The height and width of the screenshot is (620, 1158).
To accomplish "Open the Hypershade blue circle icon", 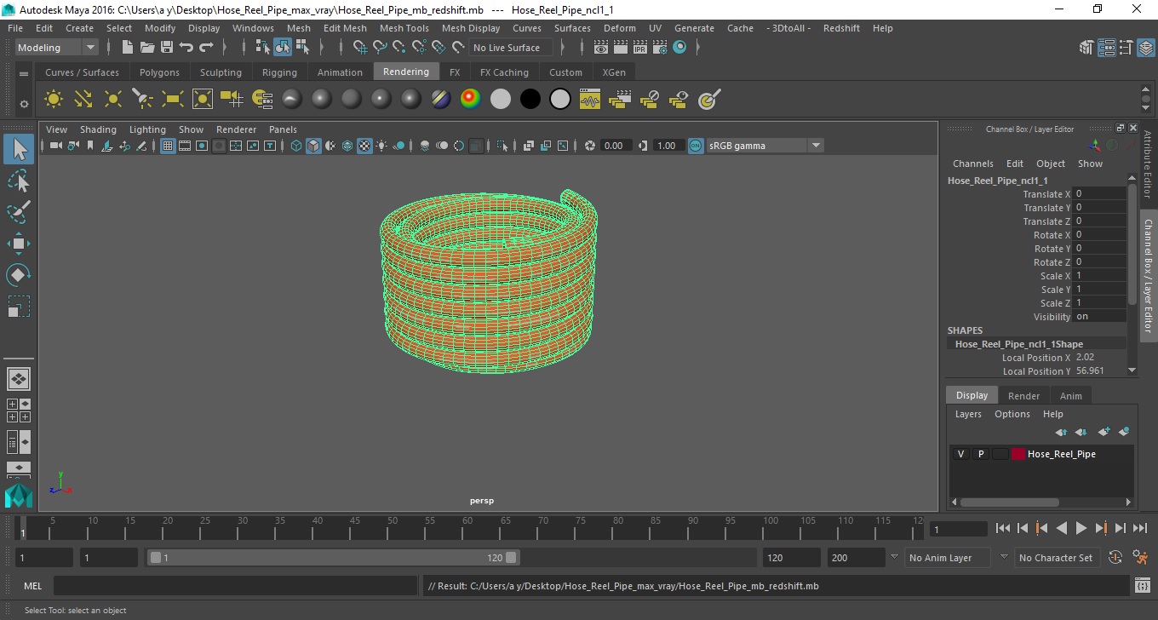I will (679, 48).
